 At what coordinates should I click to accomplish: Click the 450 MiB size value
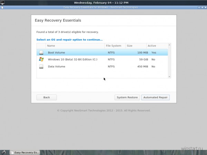point(142,67)
